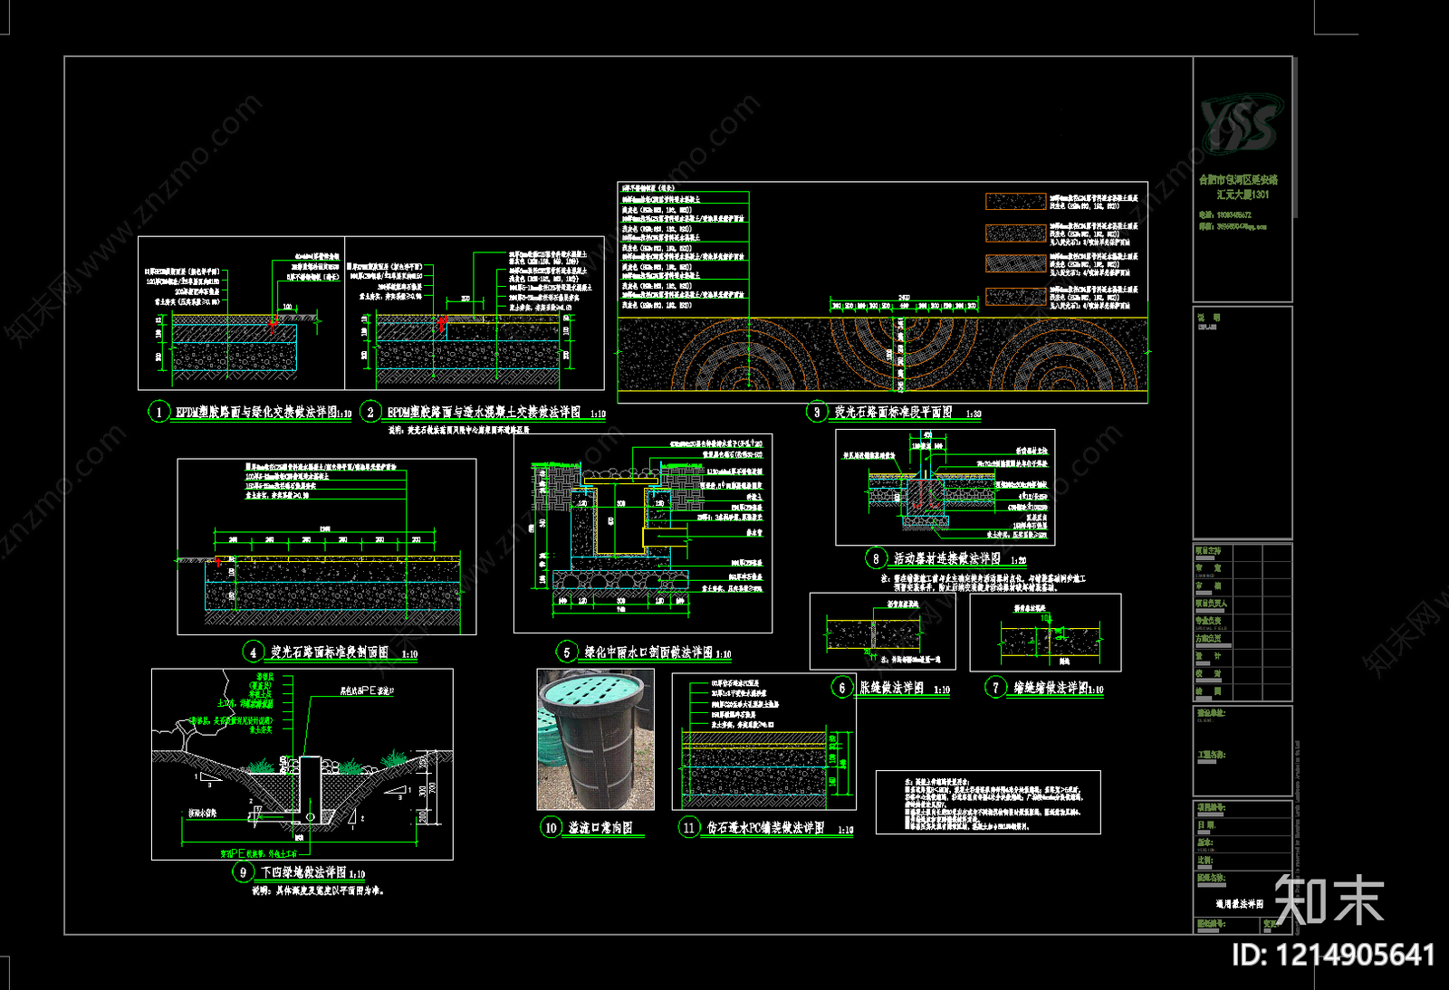Click the circled number 9 detail marker

click(x=243, y=872)
